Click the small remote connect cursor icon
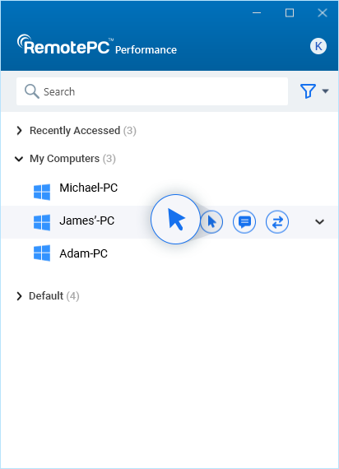This screenshot has height=469, width=339. coord(211,222)
